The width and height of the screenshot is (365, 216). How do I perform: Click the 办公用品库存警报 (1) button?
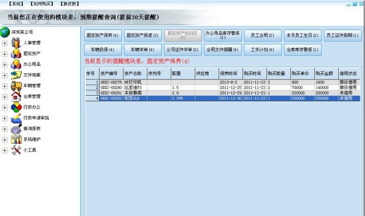click(223, 36)
